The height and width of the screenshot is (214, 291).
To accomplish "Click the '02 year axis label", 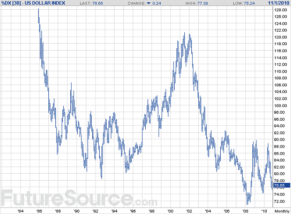I will click(189, 211).
